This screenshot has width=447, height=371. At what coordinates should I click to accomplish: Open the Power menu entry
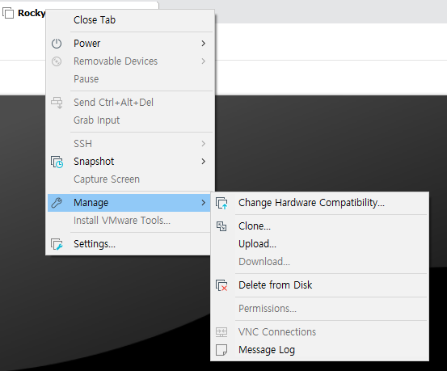pyautogui.click(x=130, y=44)
